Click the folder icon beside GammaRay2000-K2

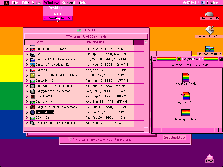(x=33, y=49)
